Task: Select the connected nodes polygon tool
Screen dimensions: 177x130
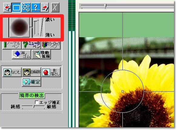Action: coord(26,8)
